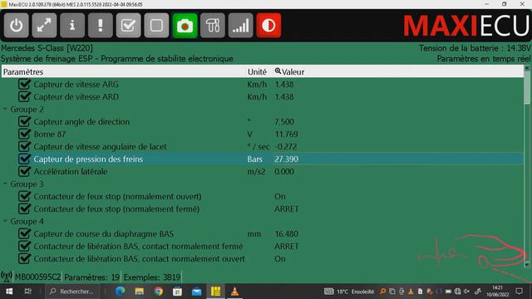Click the magnifier icon beside Valeur header

tap(278, 71)
